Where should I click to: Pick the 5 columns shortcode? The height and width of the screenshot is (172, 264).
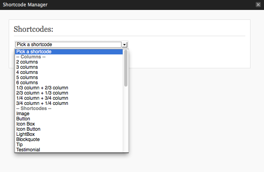69,77
